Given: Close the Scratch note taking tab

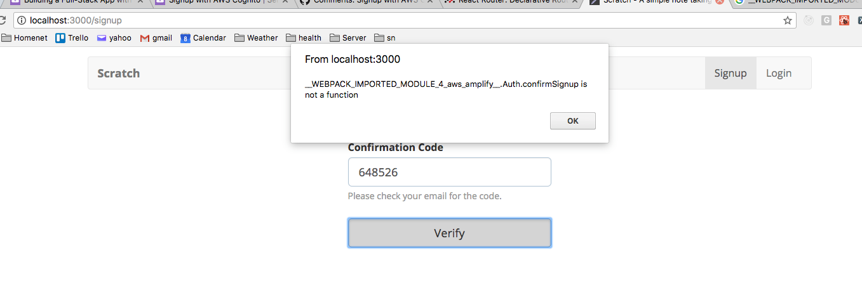Looking at the screenshot, I should (720, 3).
